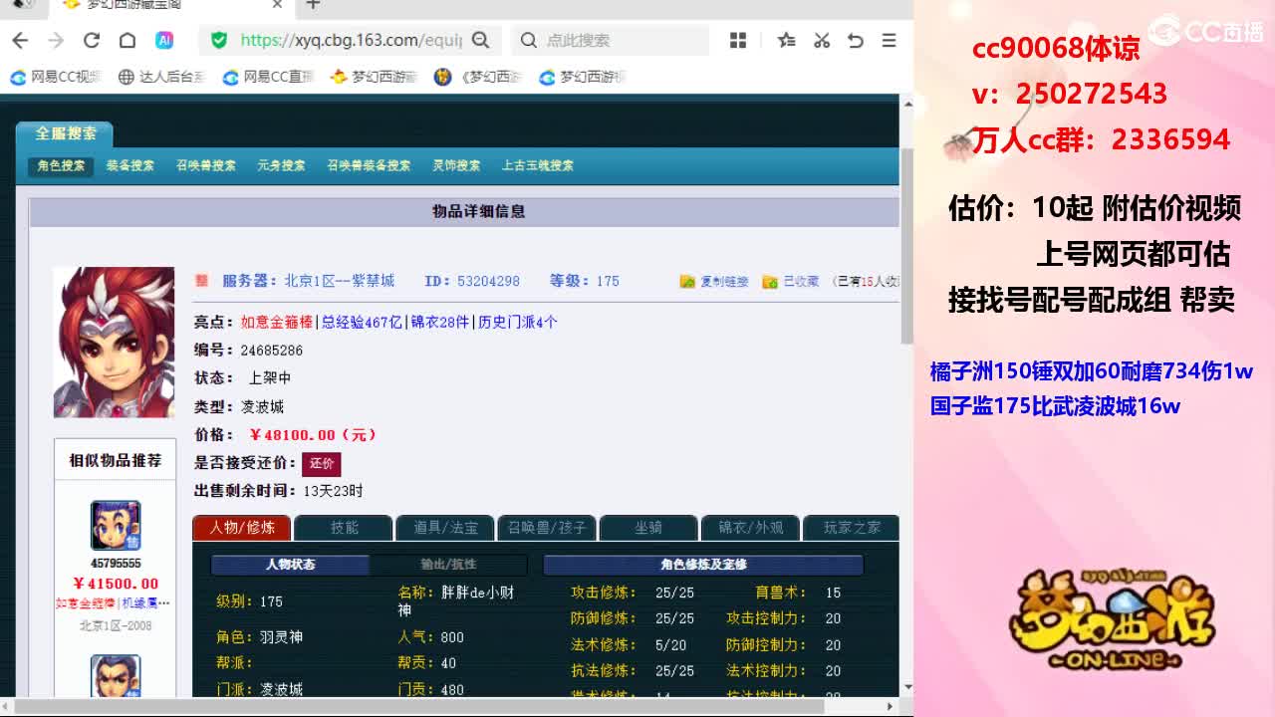
Task: Reload the current page
Action: point(92,40)
